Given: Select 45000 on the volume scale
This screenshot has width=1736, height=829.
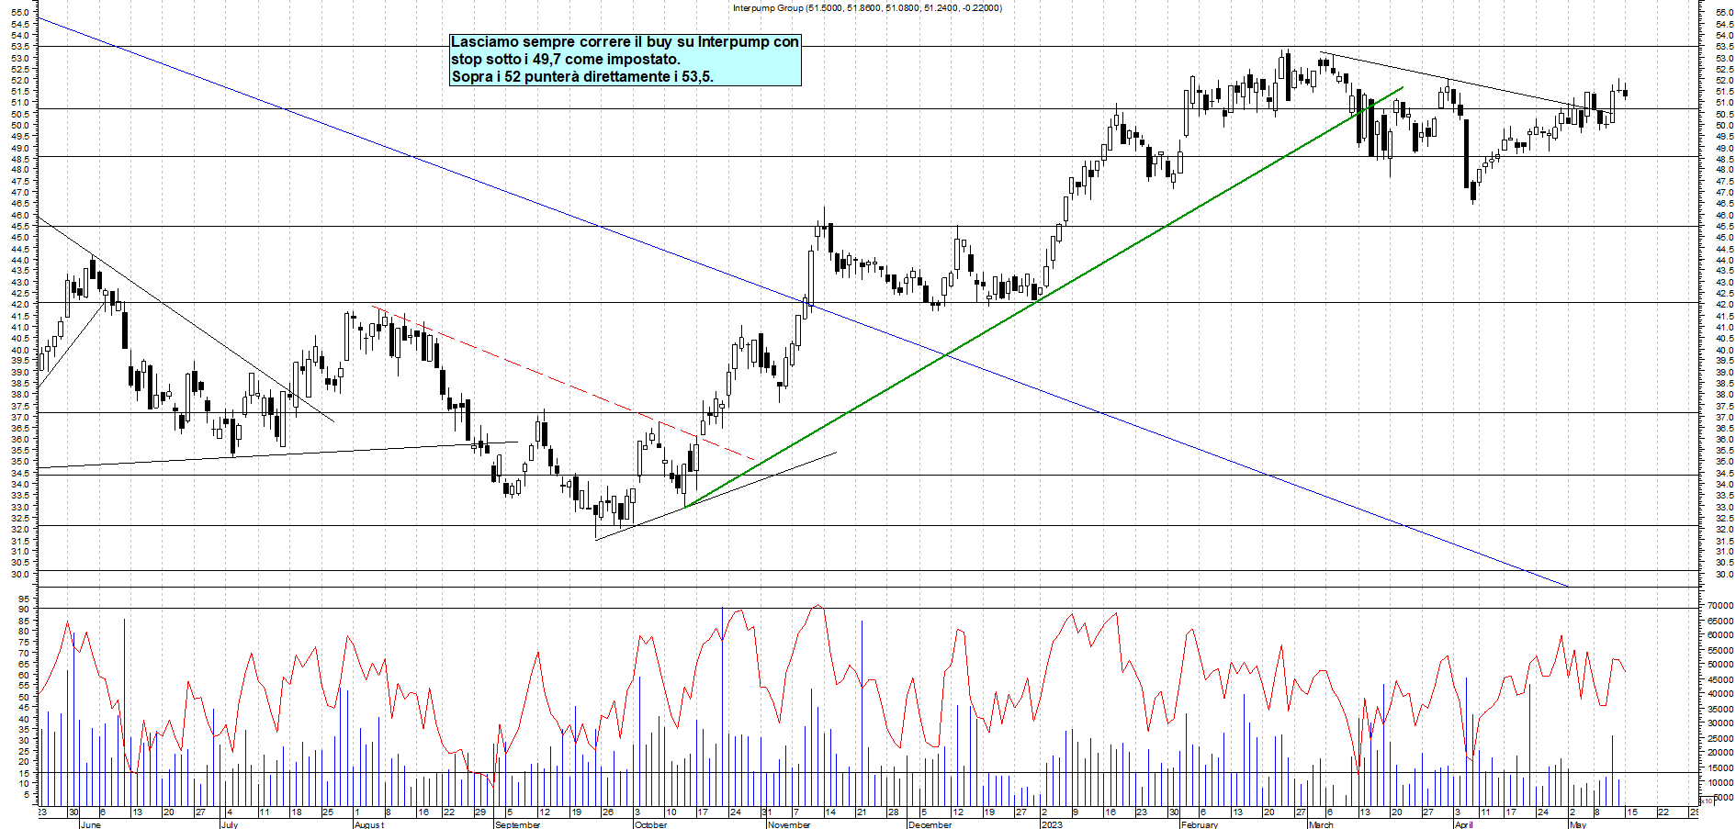Looking at the screenshot, I should click(1720, 679).
